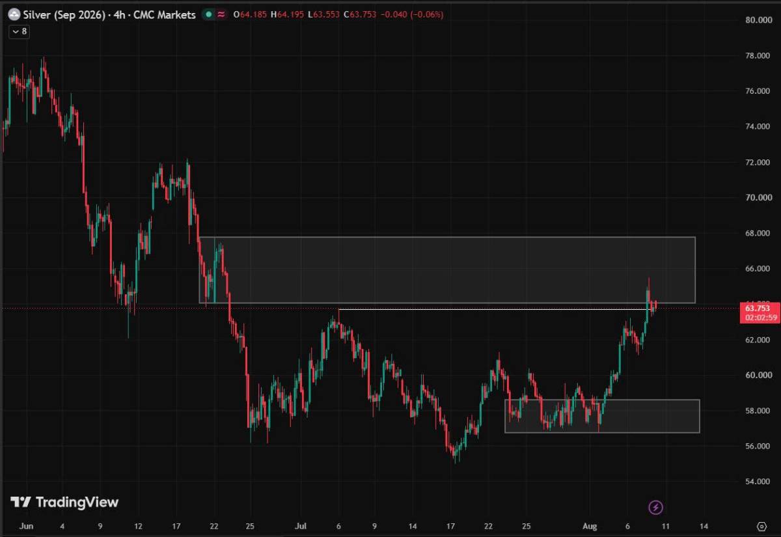Click the 74.000 price axis label
The height and width of the screenshot is (537, 781).
coord(758,126)
